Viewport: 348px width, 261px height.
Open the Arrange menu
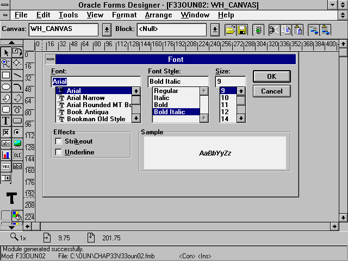pyautogui.click(x=159, y=15)
